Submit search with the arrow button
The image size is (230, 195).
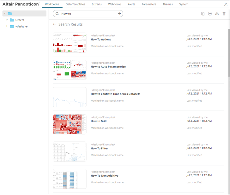(119, 14)
